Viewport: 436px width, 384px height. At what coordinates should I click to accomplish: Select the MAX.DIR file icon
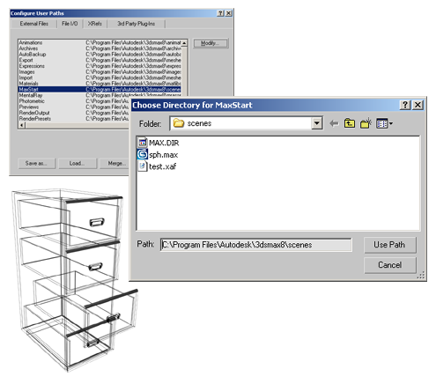point(143,143)
